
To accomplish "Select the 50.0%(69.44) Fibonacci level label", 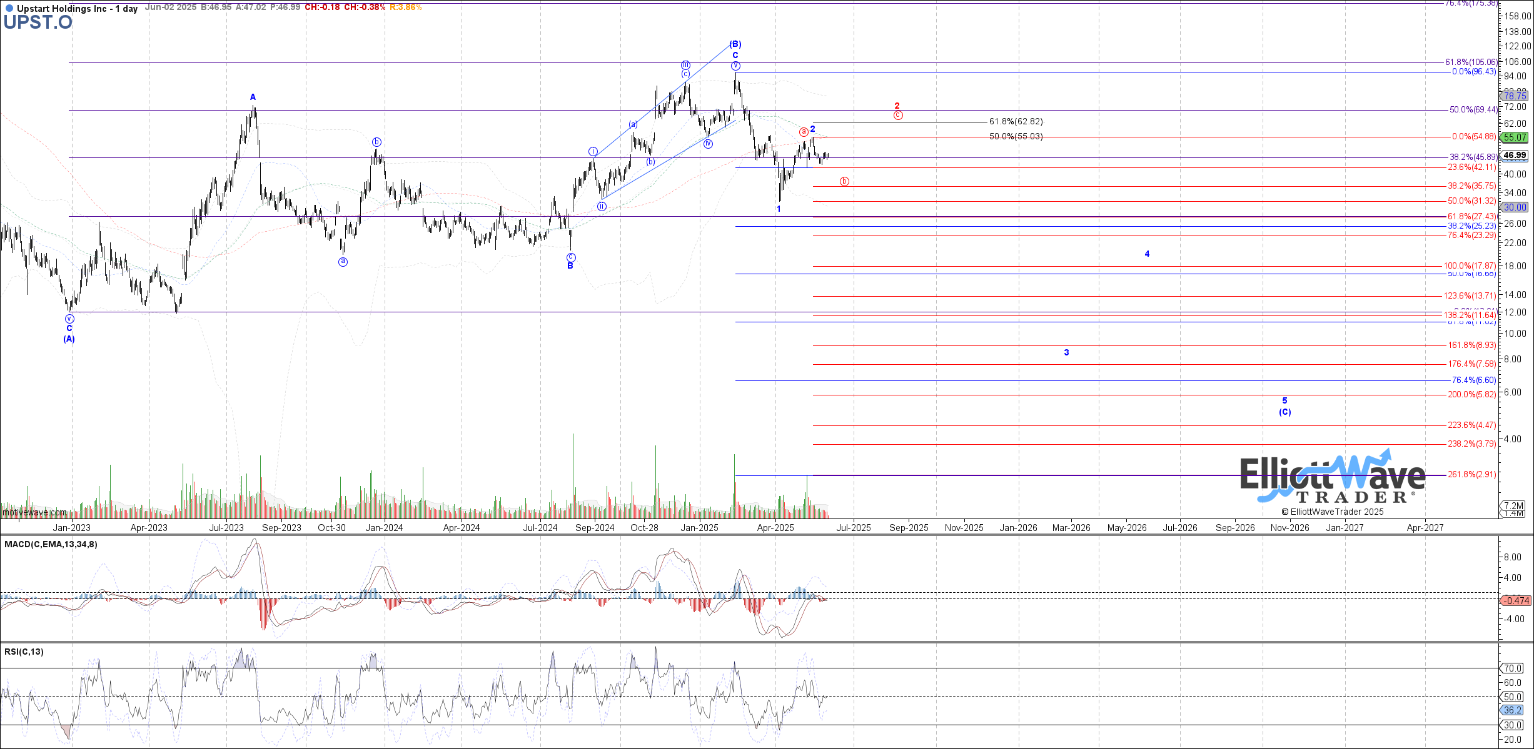I will coord(1473,110).
